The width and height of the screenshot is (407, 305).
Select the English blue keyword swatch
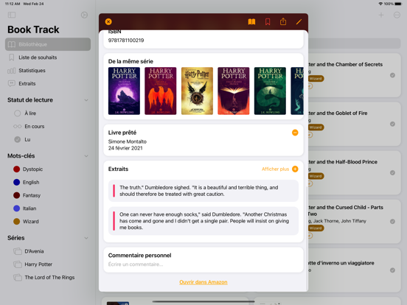17,182
